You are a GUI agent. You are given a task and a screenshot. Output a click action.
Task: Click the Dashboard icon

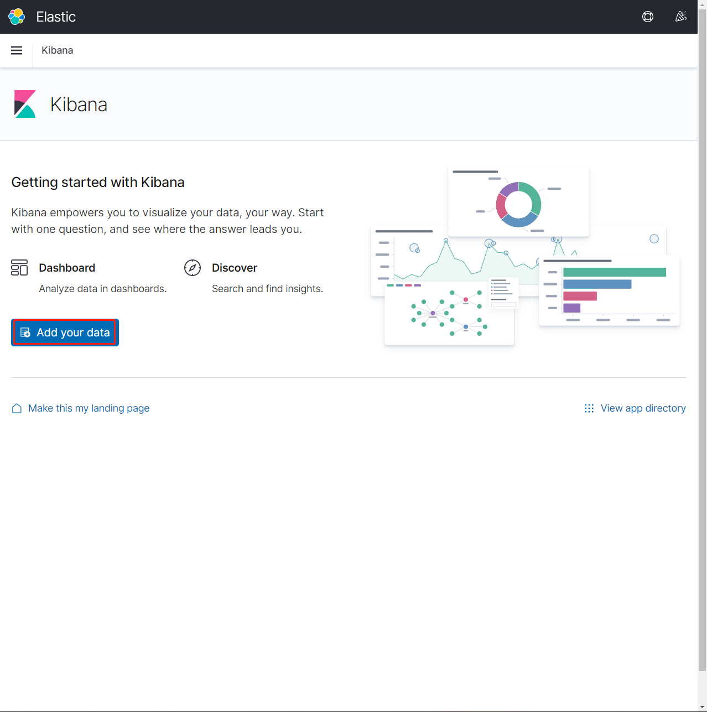(x=19, y=268)
